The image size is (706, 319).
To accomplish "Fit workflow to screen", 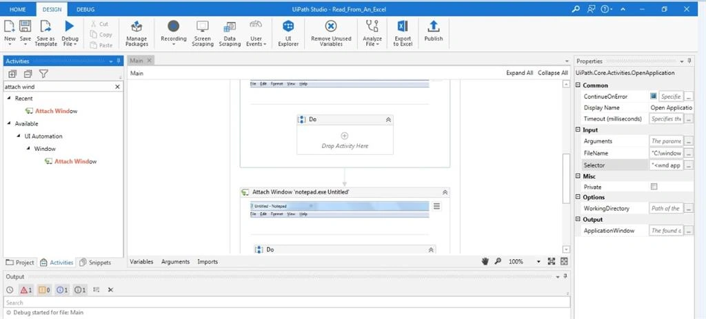I will 552,261.
